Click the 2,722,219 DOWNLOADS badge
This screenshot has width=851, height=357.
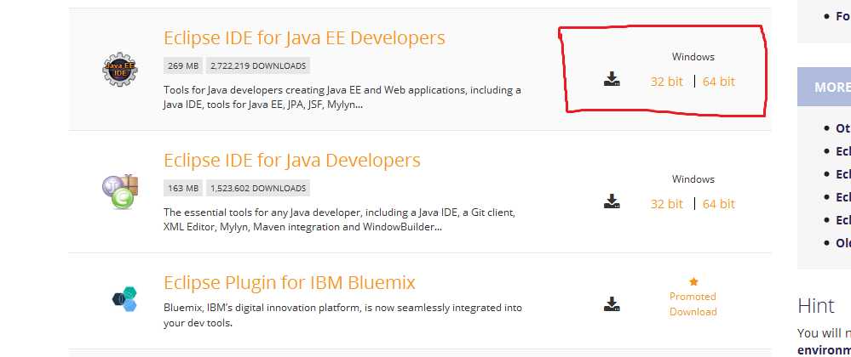tap(258, 66)
